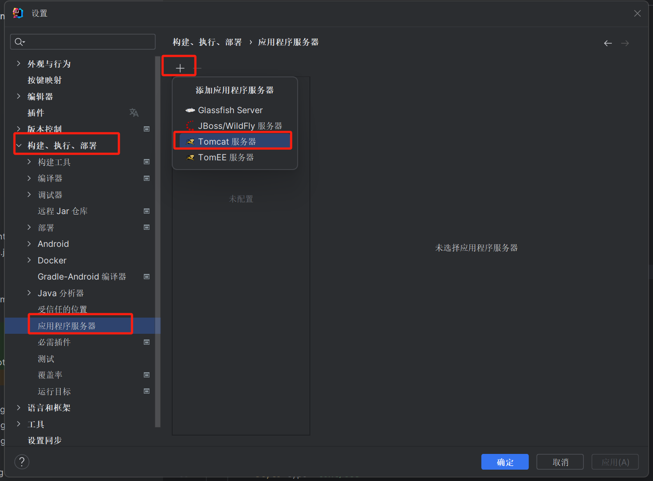The height and width of the screenshot is (481, 653).
Task: Expand the 编辑器 section
Action: point(18,96)
